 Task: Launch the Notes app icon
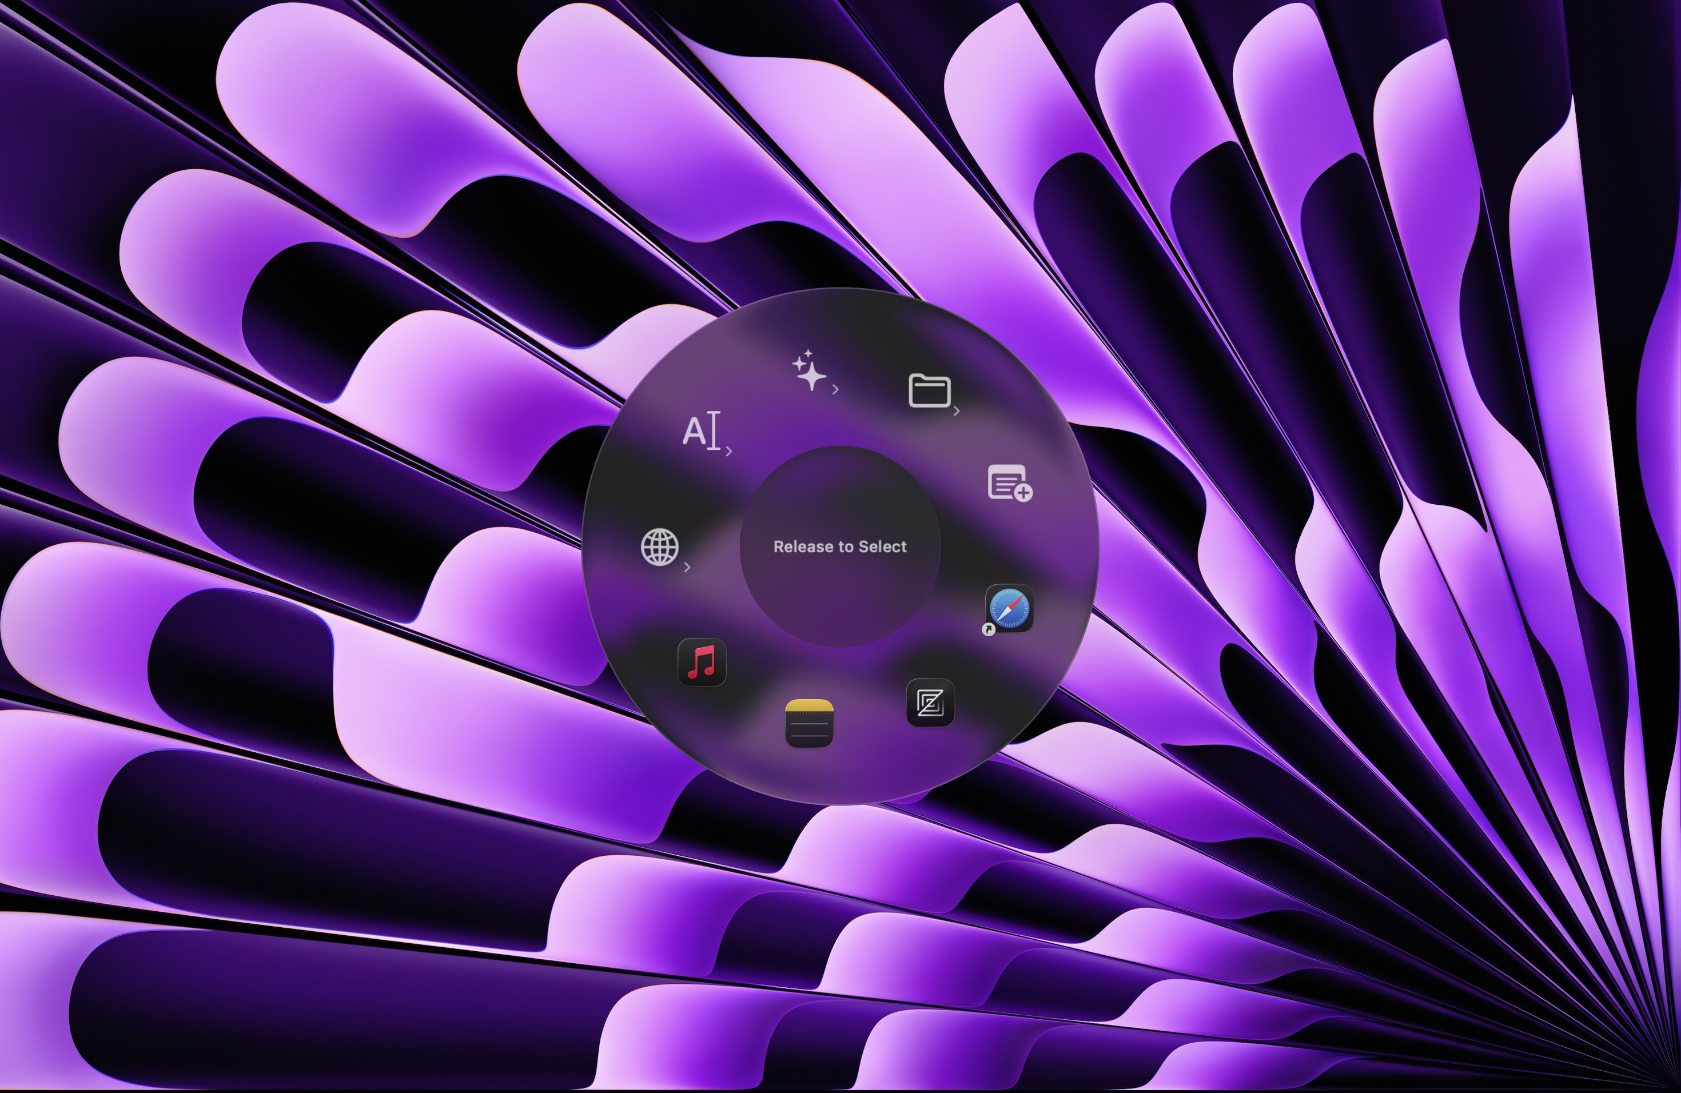(810, 724)
